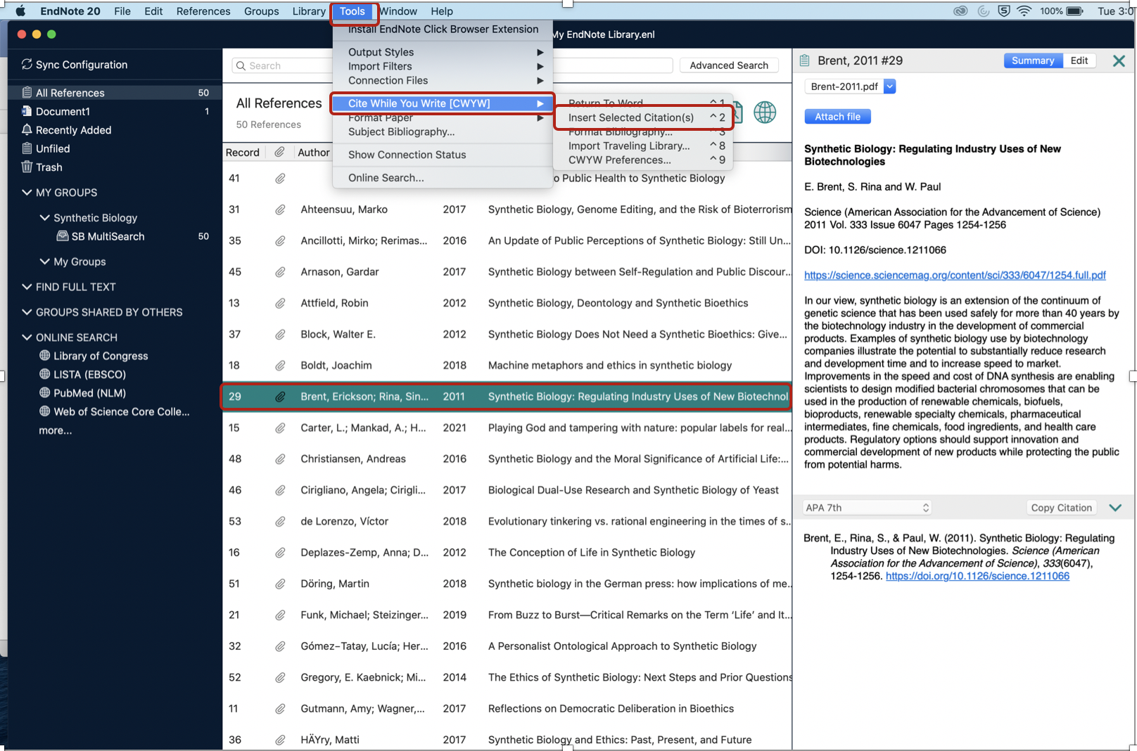Viewport: 1137px width, 751px height.
Task: Collapse the MY GROUPS section
Action: [x=27, y=192]
